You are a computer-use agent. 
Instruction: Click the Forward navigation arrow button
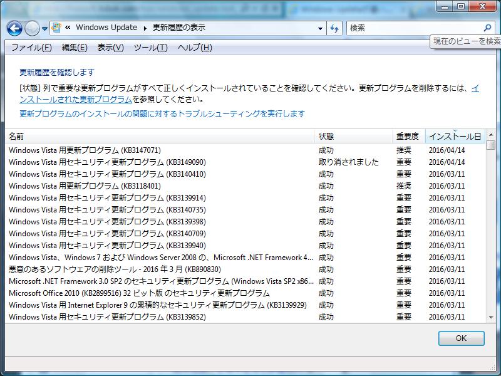tap(32, 28)
